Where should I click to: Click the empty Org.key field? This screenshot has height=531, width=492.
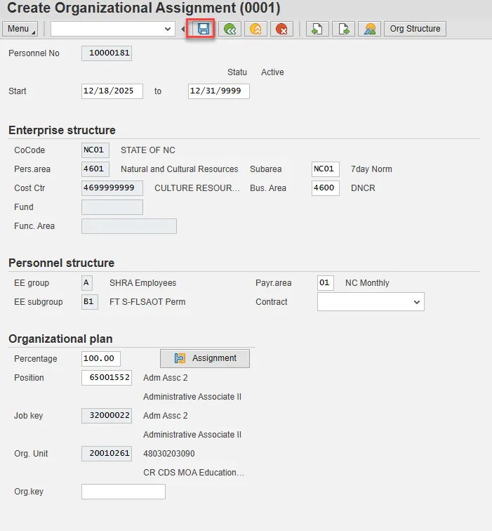123,492
